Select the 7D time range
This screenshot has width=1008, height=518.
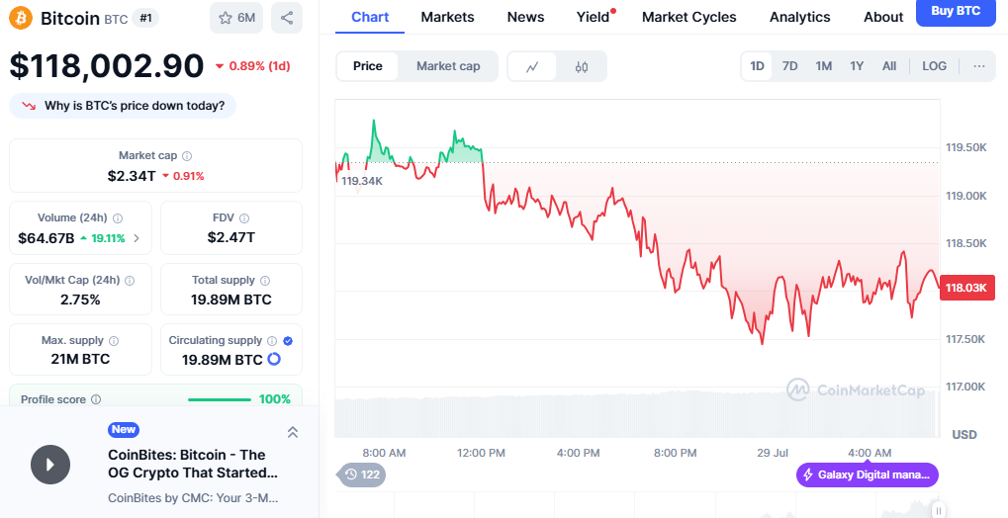click(x=789, y=66)
